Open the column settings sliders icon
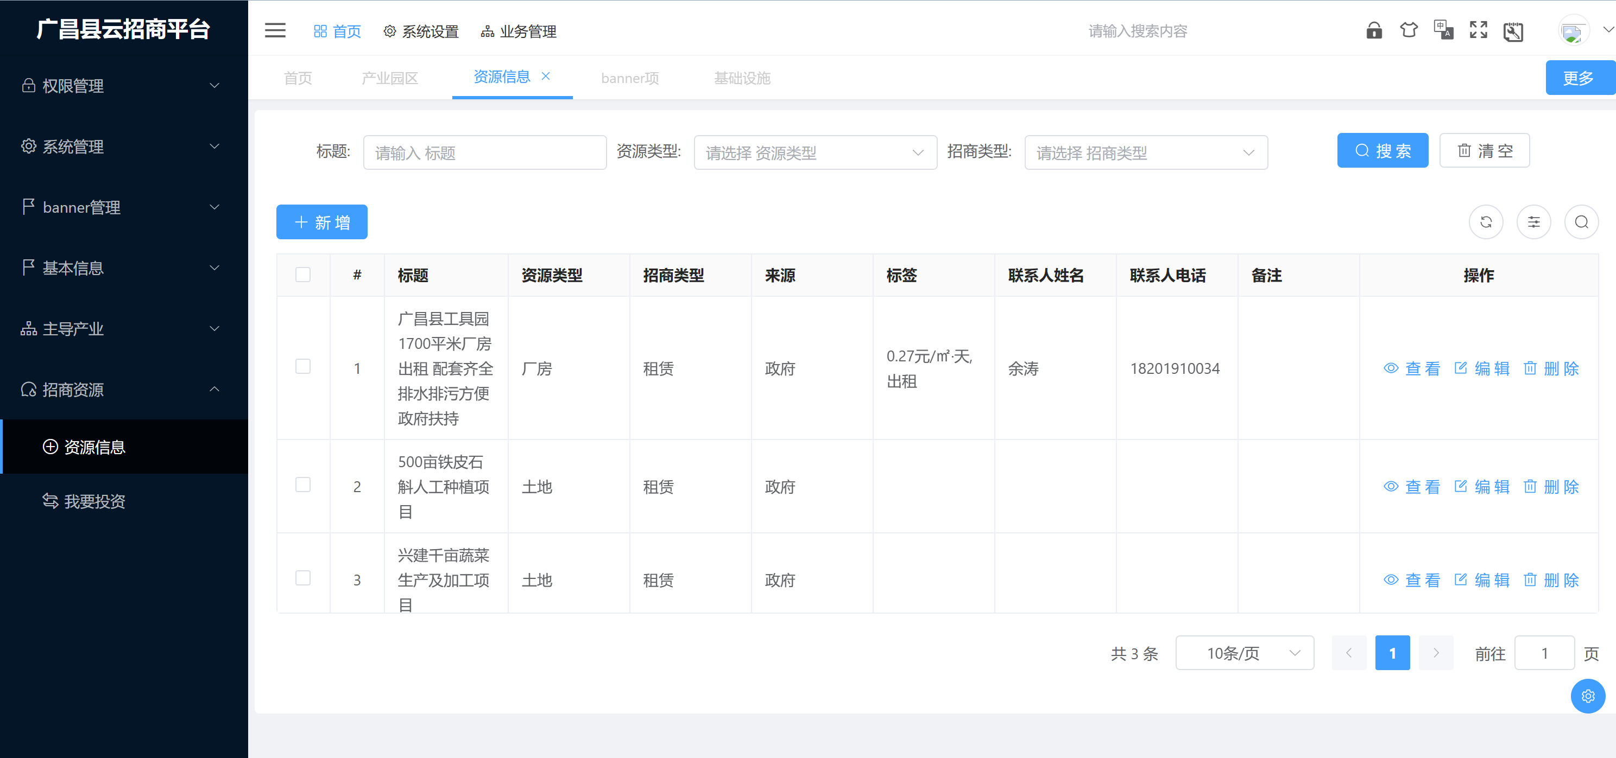Screen dimensions: 1616x758 pyautogui.click(x=1533, y=222)
